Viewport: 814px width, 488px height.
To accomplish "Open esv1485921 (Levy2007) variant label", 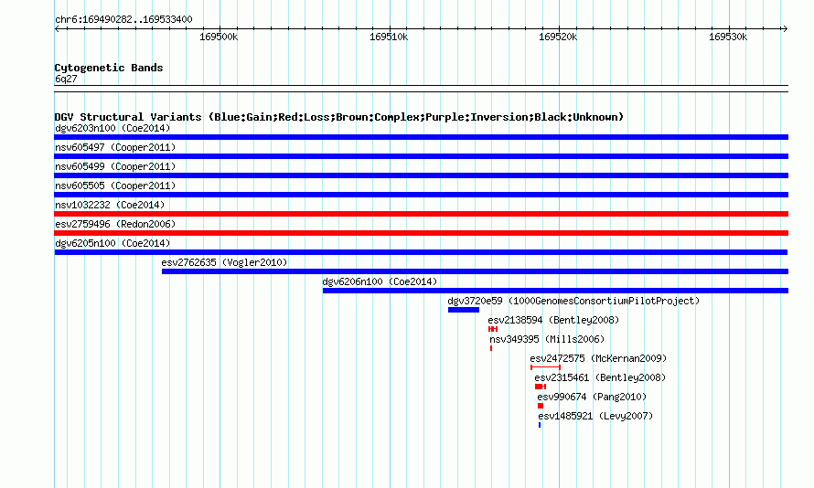I will point(595,416).
